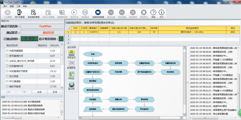This screenshot has height=120, width=241.
Task: Open 配置 menu
Action: [x=12, y=6]
